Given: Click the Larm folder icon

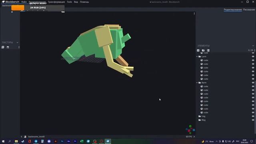Looking at the screenshot, I should 200,56.
